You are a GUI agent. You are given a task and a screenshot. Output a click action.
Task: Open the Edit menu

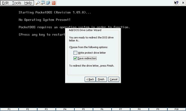point(5,3)
